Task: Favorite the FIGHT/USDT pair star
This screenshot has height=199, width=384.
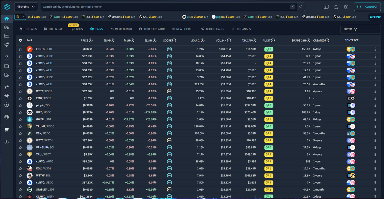Action: coord(20,49)
